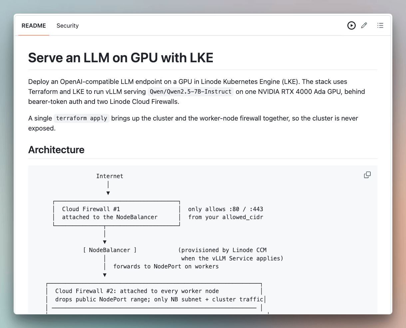Click "Internet" in the architecture diagram
The width and height of the screenshot is (406, 328).
(x=110, y=176)
